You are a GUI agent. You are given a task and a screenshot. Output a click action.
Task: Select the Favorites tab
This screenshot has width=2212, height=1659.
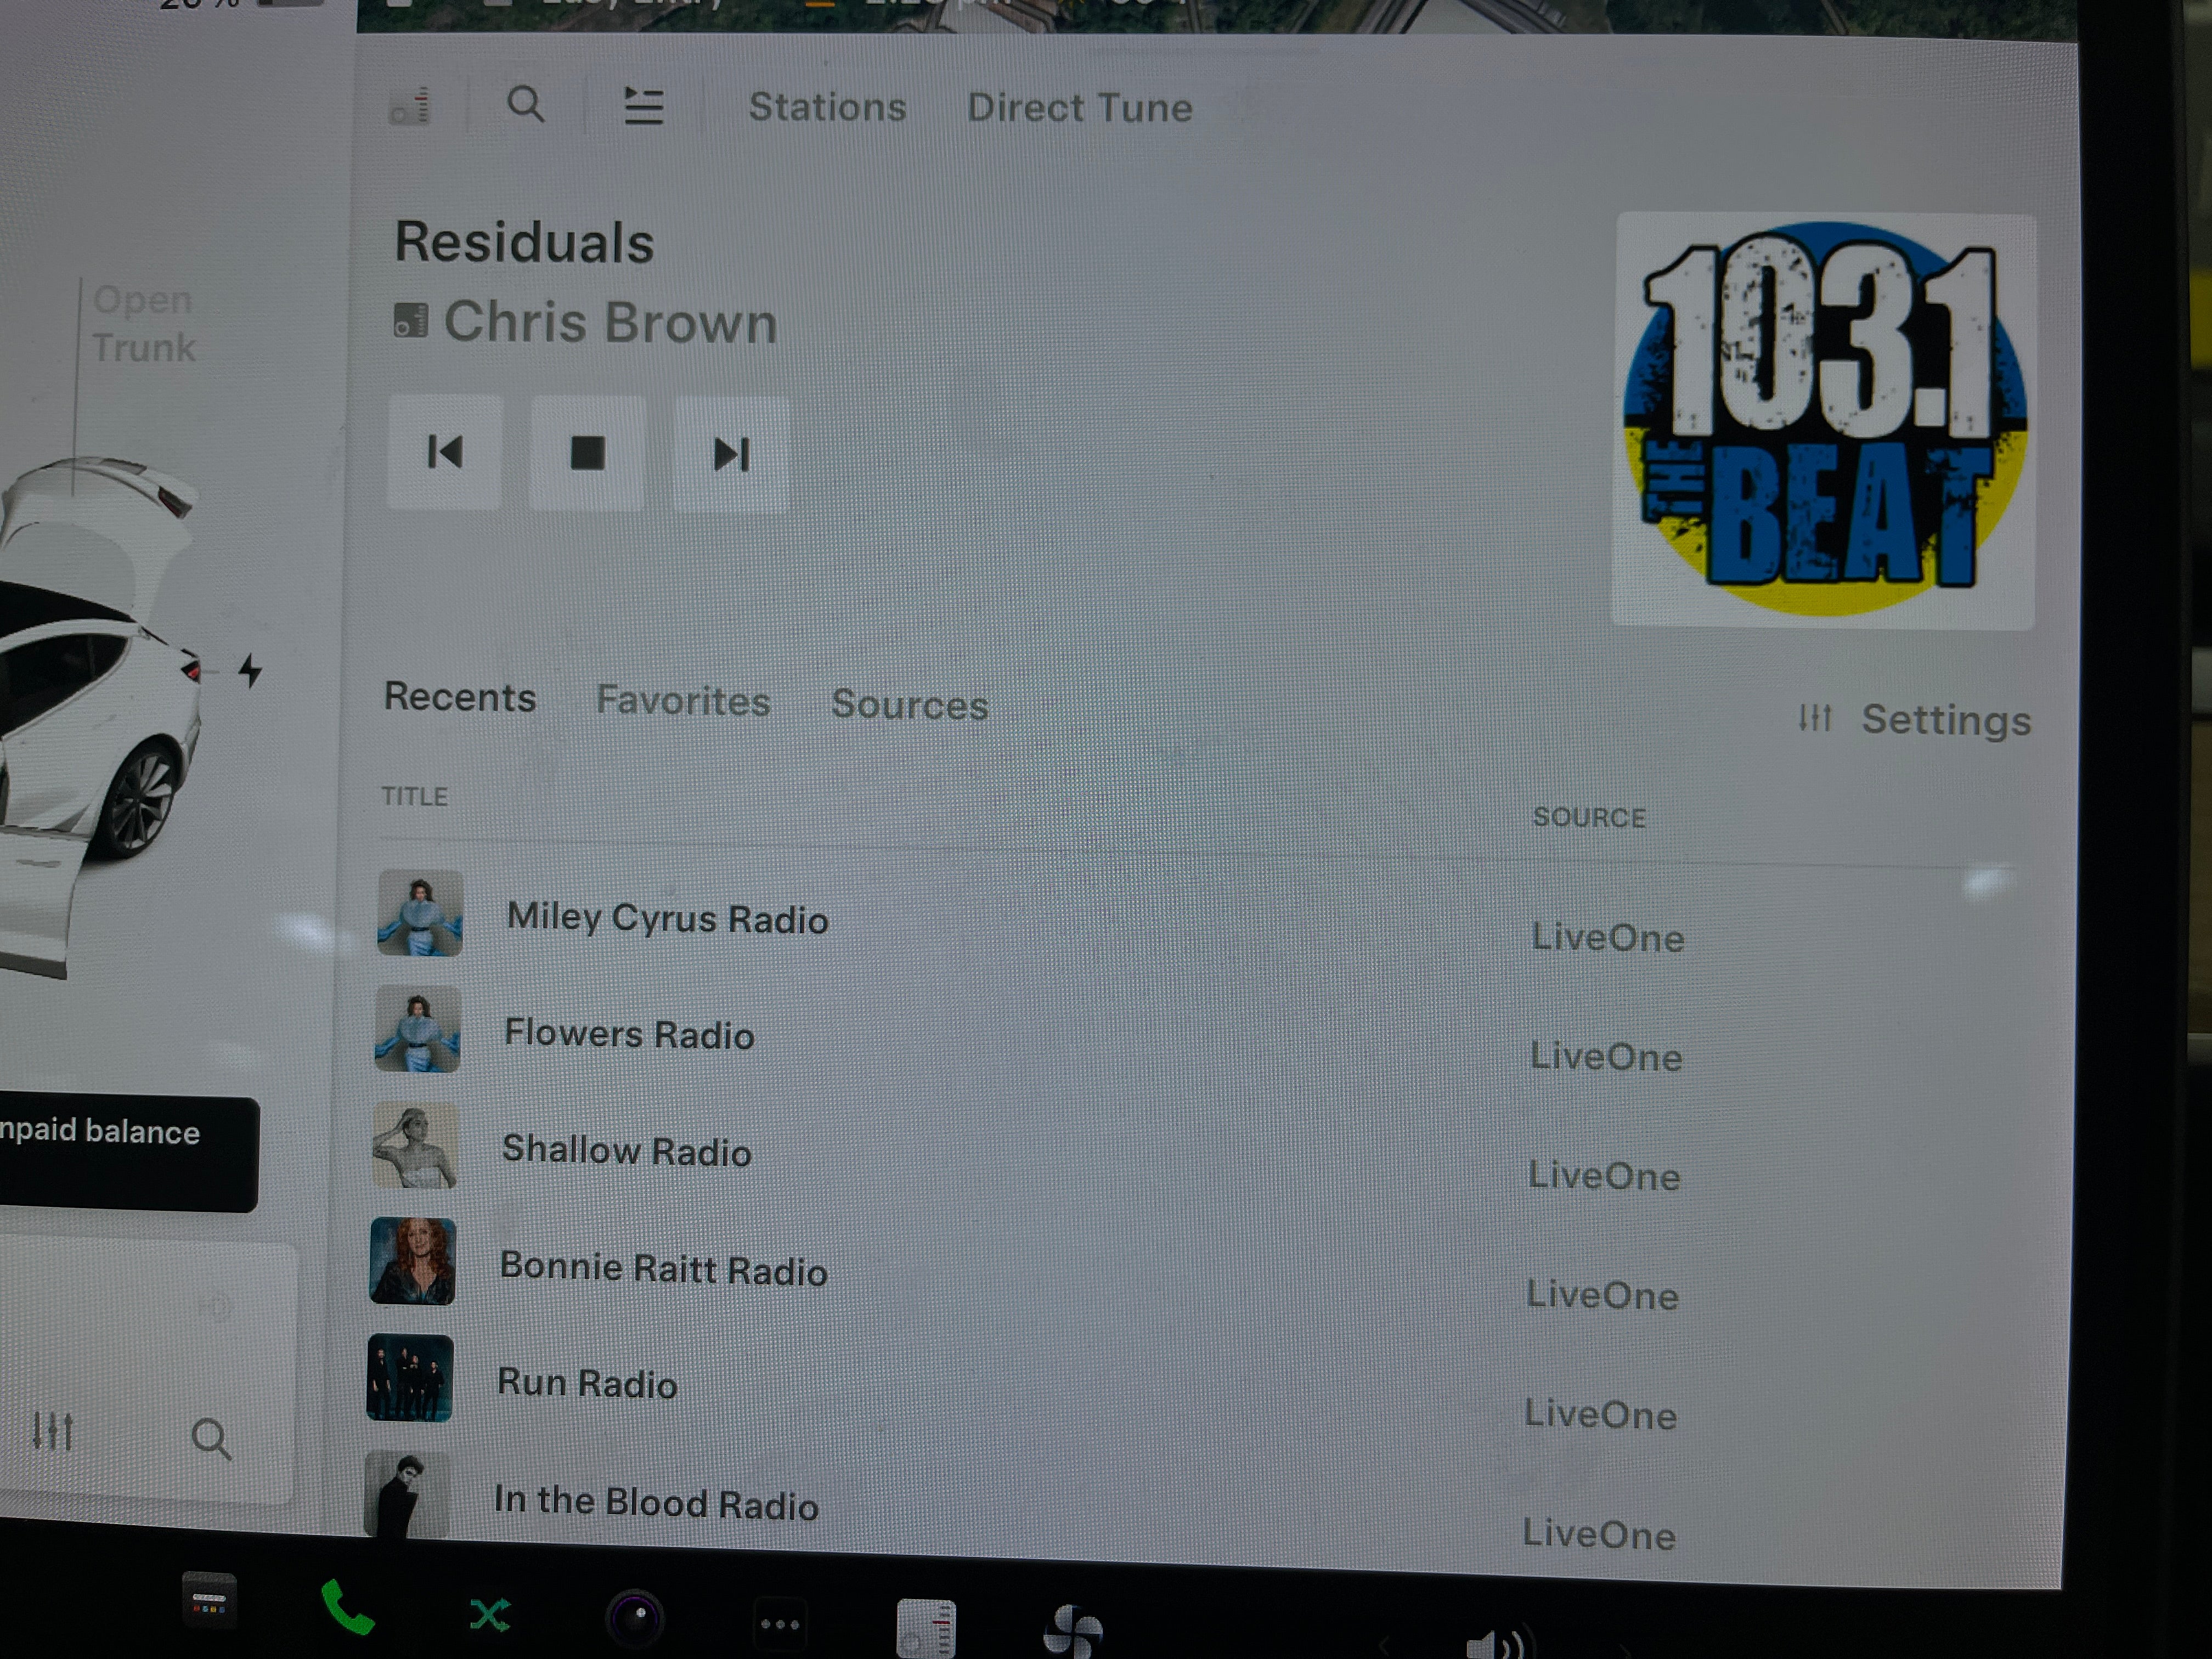[683, 701]
